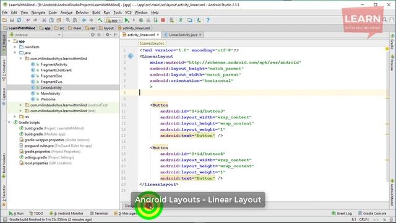
Task: Toggle the Favorites side tool window
Action: pos(4,195)
